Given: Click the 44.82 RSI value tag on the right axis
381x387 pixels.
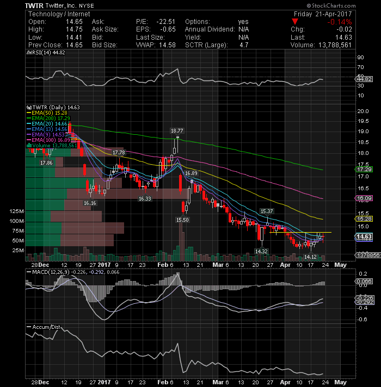Looking at the screenshot, I should tap(364, 79).
